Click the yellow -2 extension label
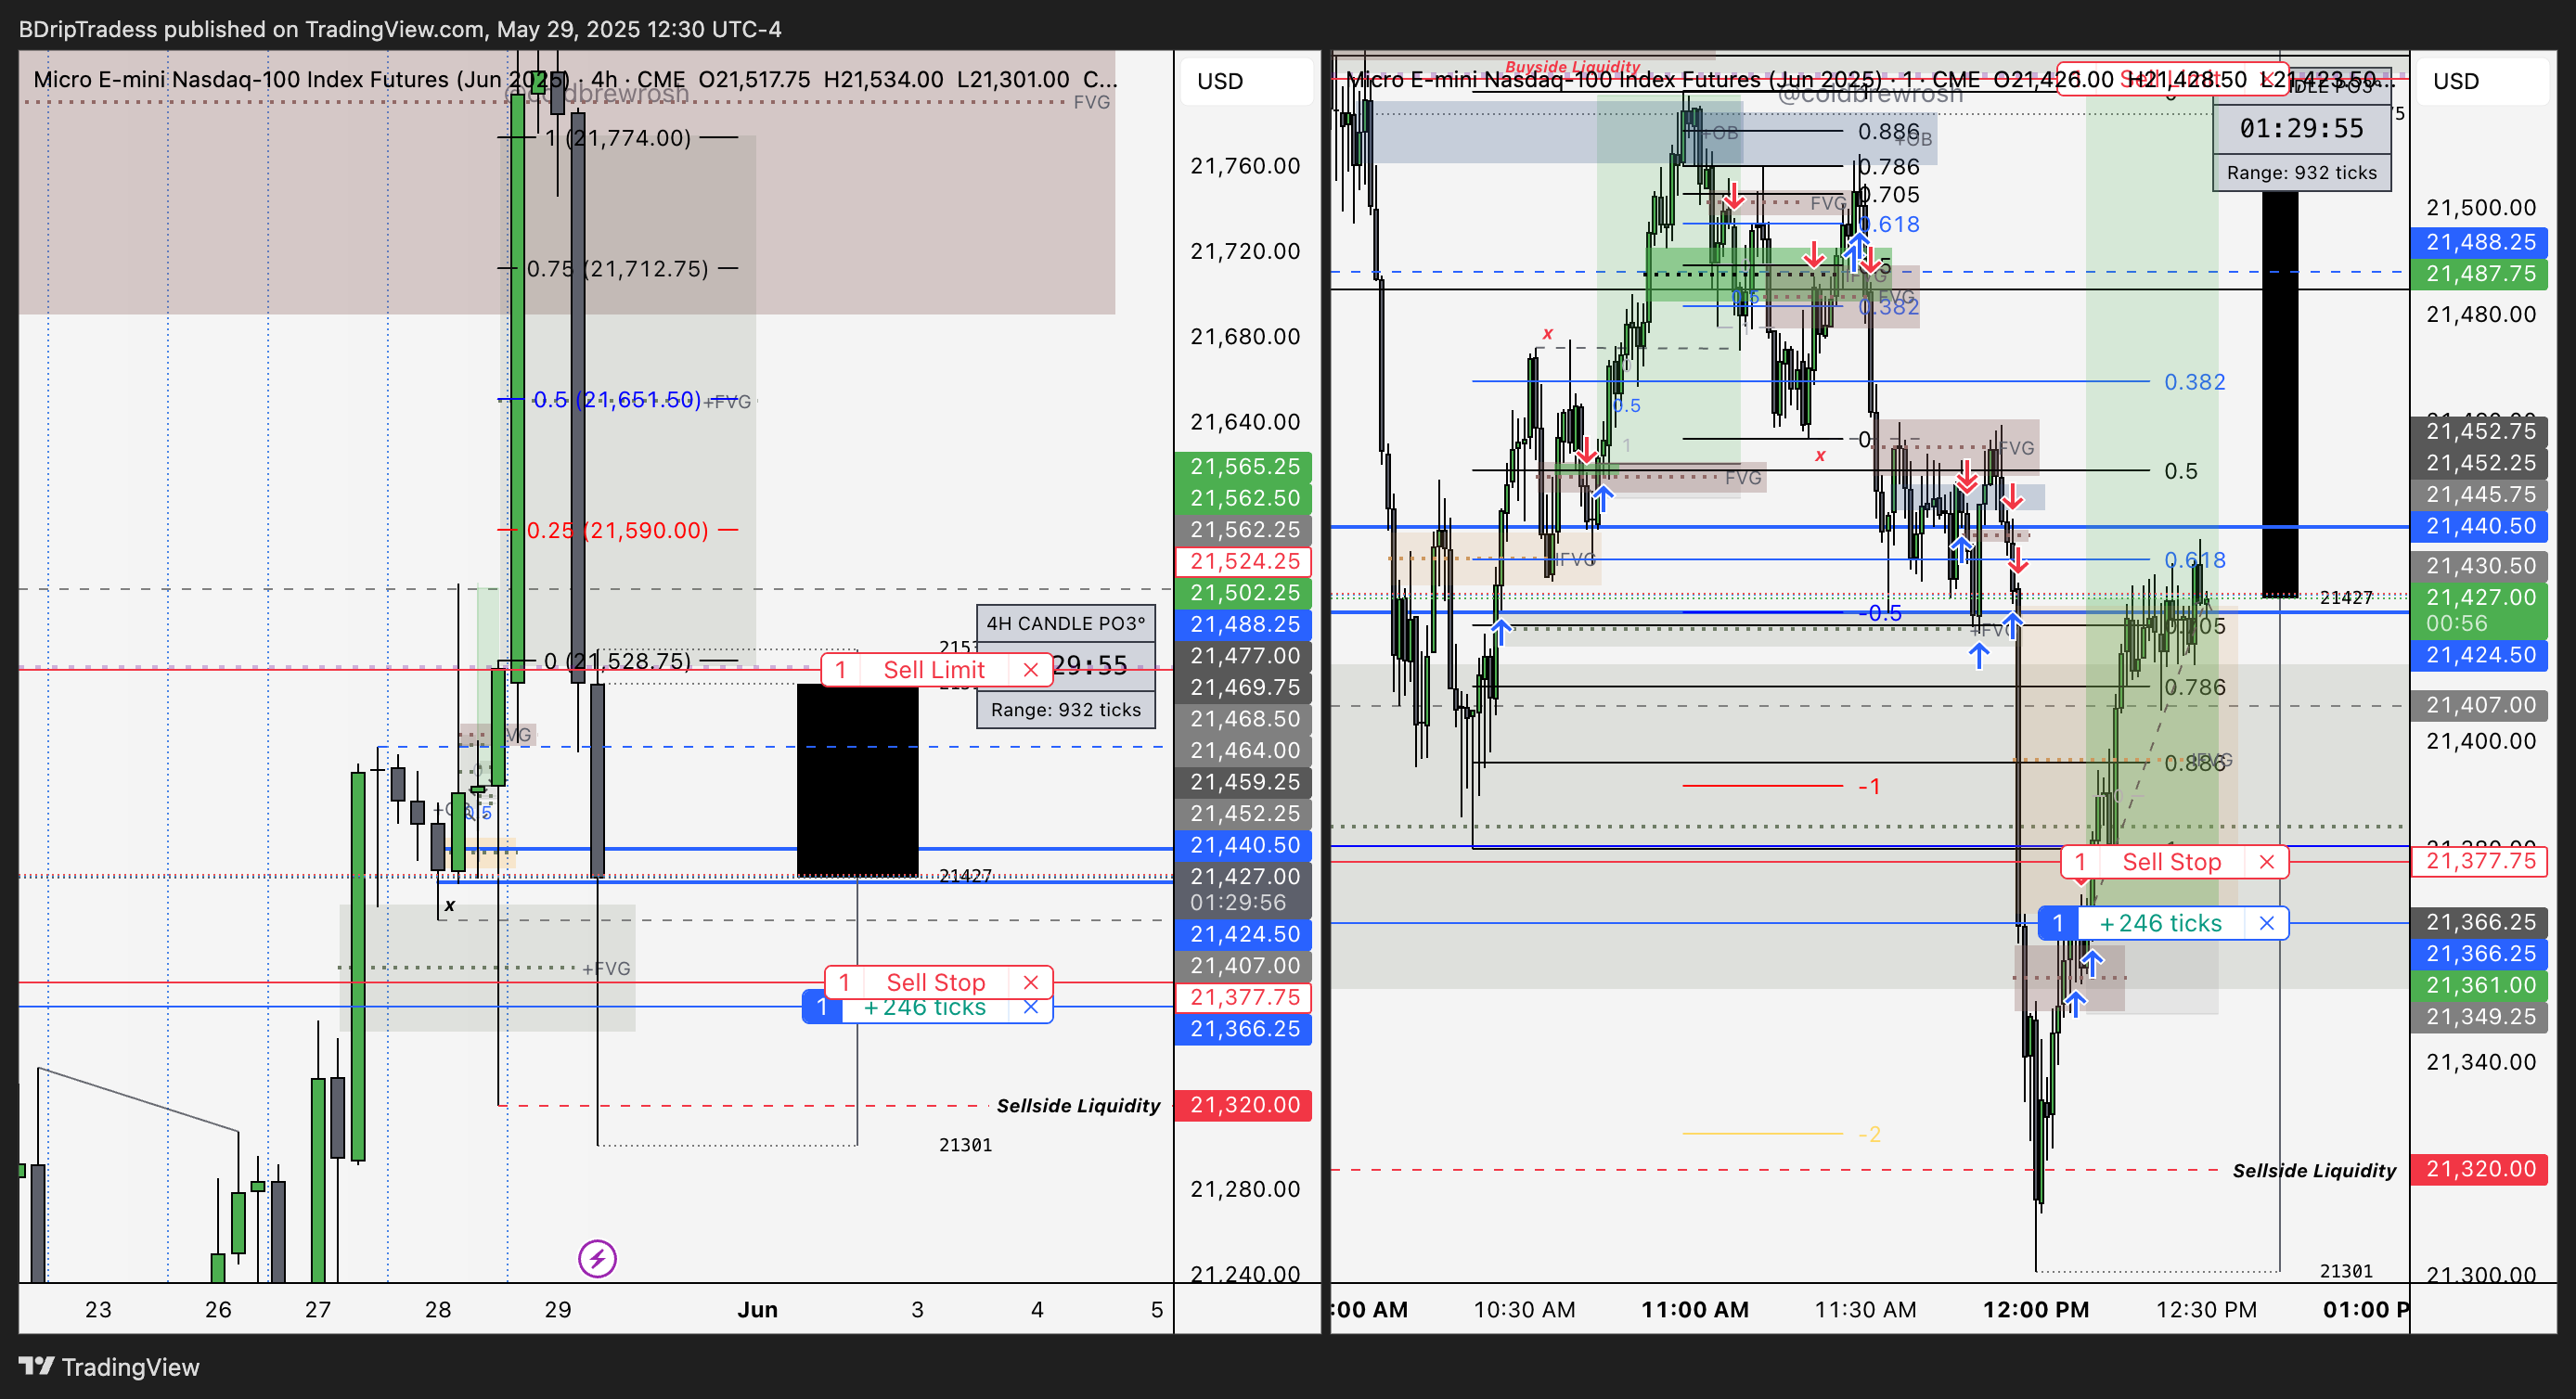This screenshot has width=2576, height=1399. (x=1869, y=1134)
